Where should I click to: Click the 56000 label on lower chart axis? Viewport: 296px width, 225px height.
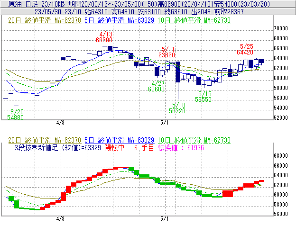click(x=281, y=214)
